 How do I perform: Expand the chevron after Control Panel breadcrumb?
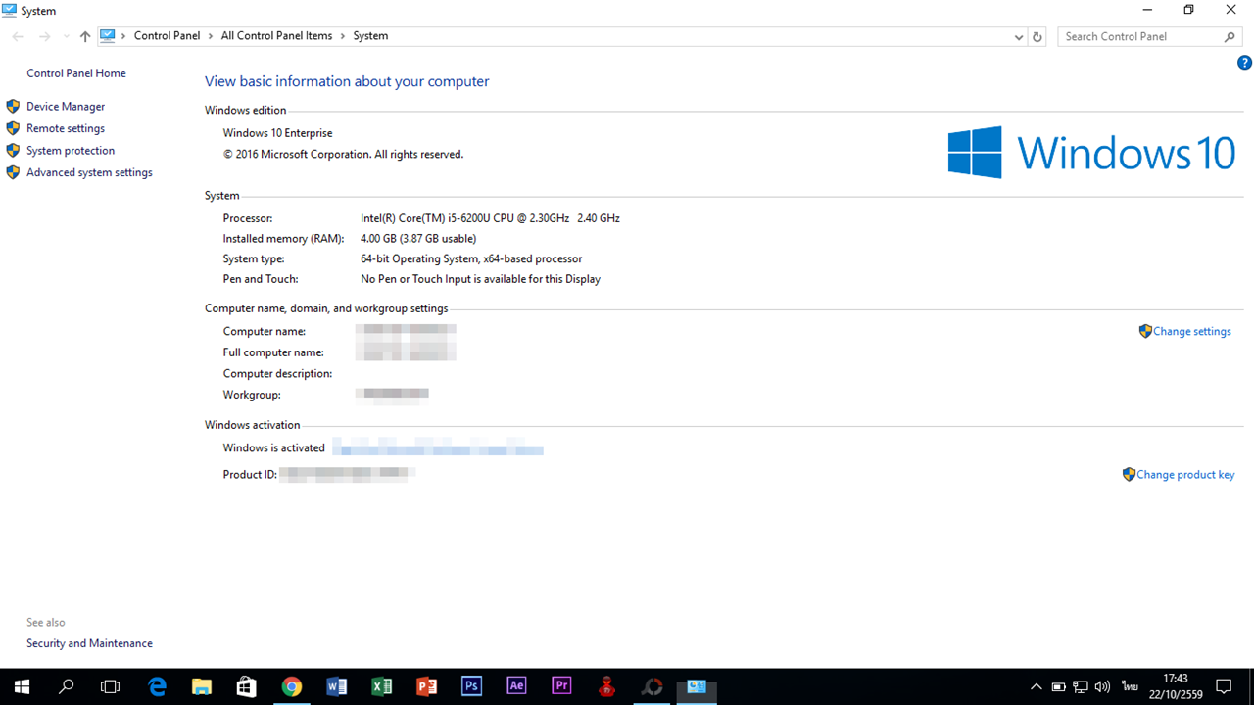point(211,36)
